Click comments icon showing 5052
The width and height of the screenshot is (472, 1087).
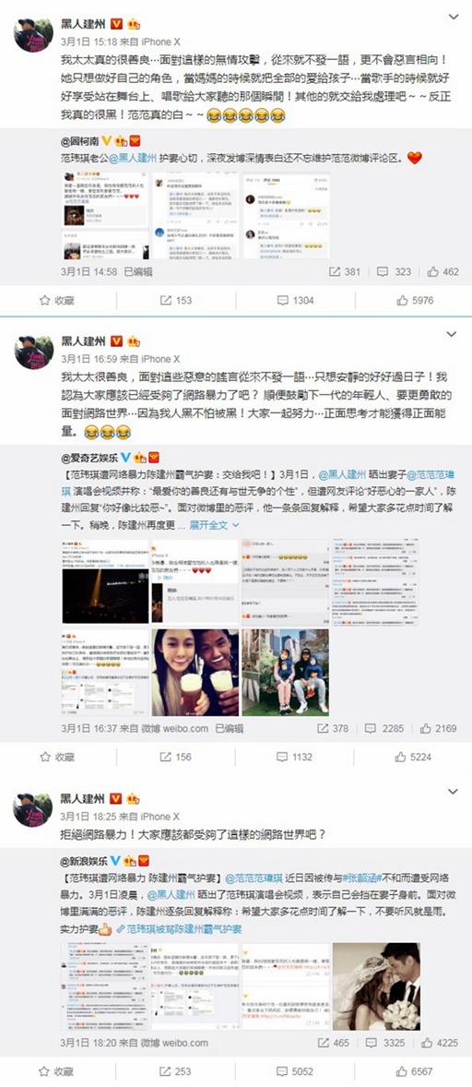coord(296,1071)
